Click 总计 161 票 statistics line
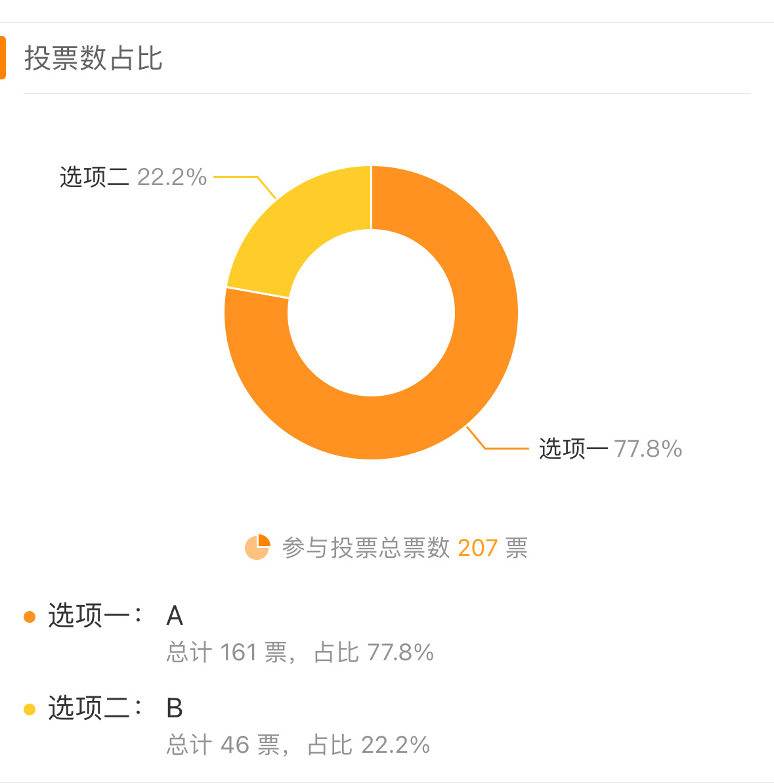 tap(300, 652)
